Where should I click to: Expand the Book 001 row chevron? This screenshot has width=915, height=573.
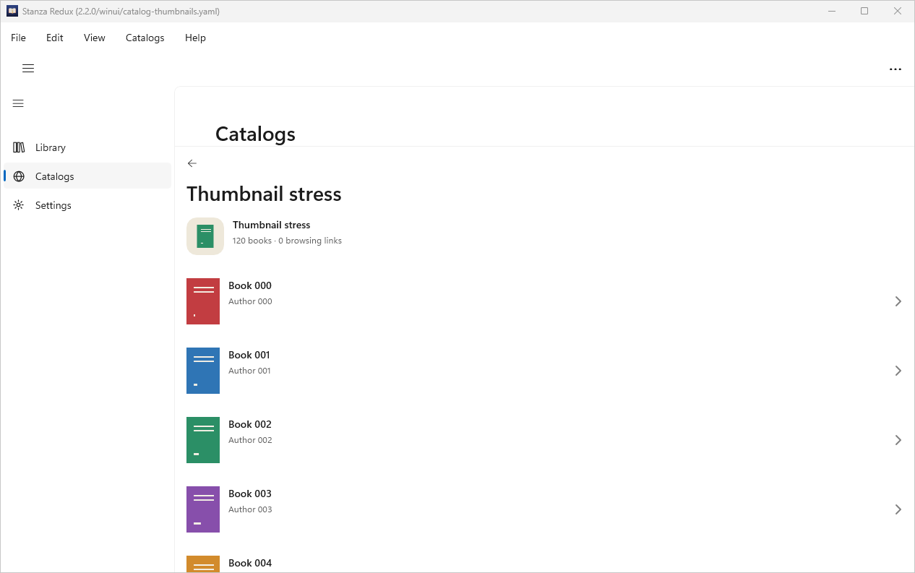898,371
